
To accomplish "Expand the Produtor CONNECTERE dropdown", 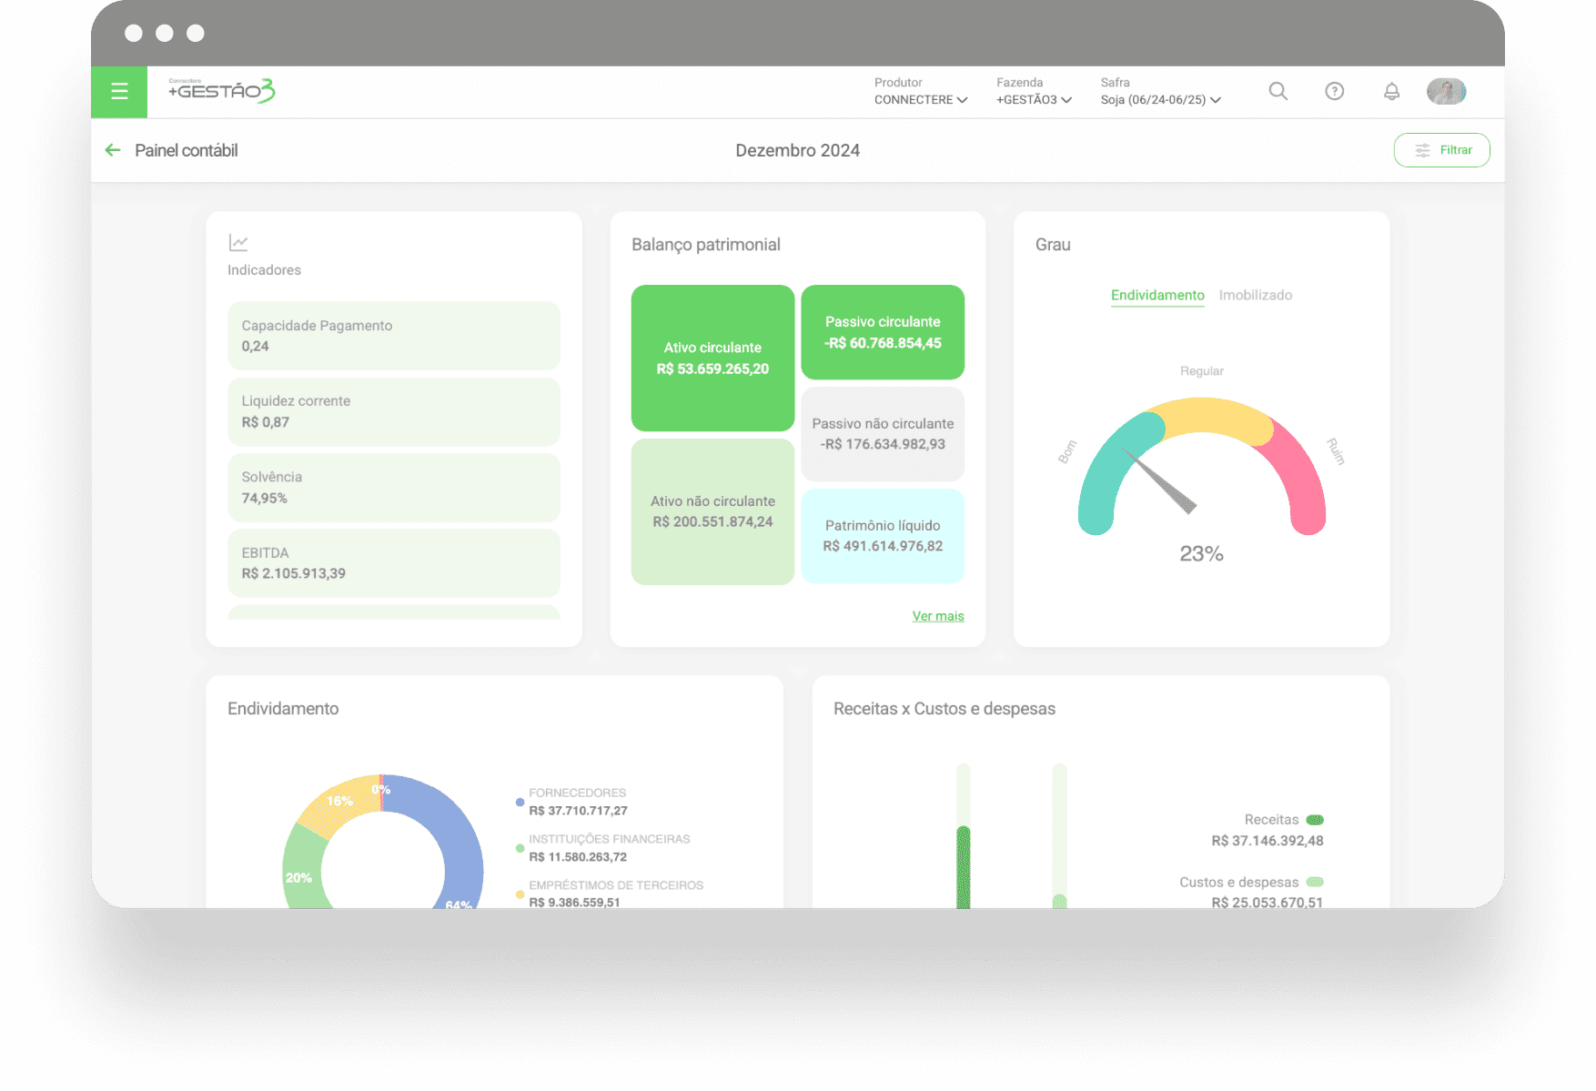I will tap(920, 99).
